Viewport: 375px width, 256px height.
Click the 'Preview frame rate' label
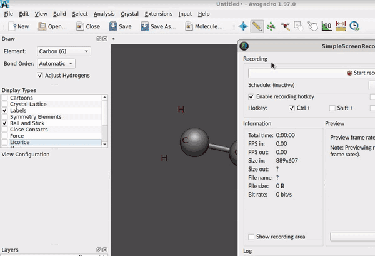coord(352,138)
